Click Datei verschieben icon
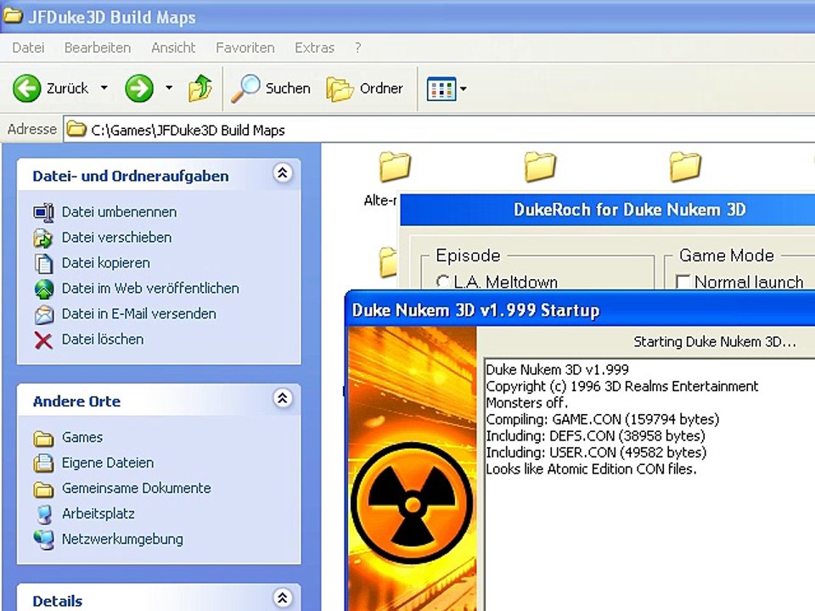Image resolution: width=815 pixels, height=611 pixels. [x=43, y=238]
